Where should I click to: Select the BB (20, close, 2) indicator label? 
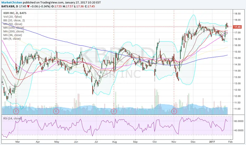(14, 20)
